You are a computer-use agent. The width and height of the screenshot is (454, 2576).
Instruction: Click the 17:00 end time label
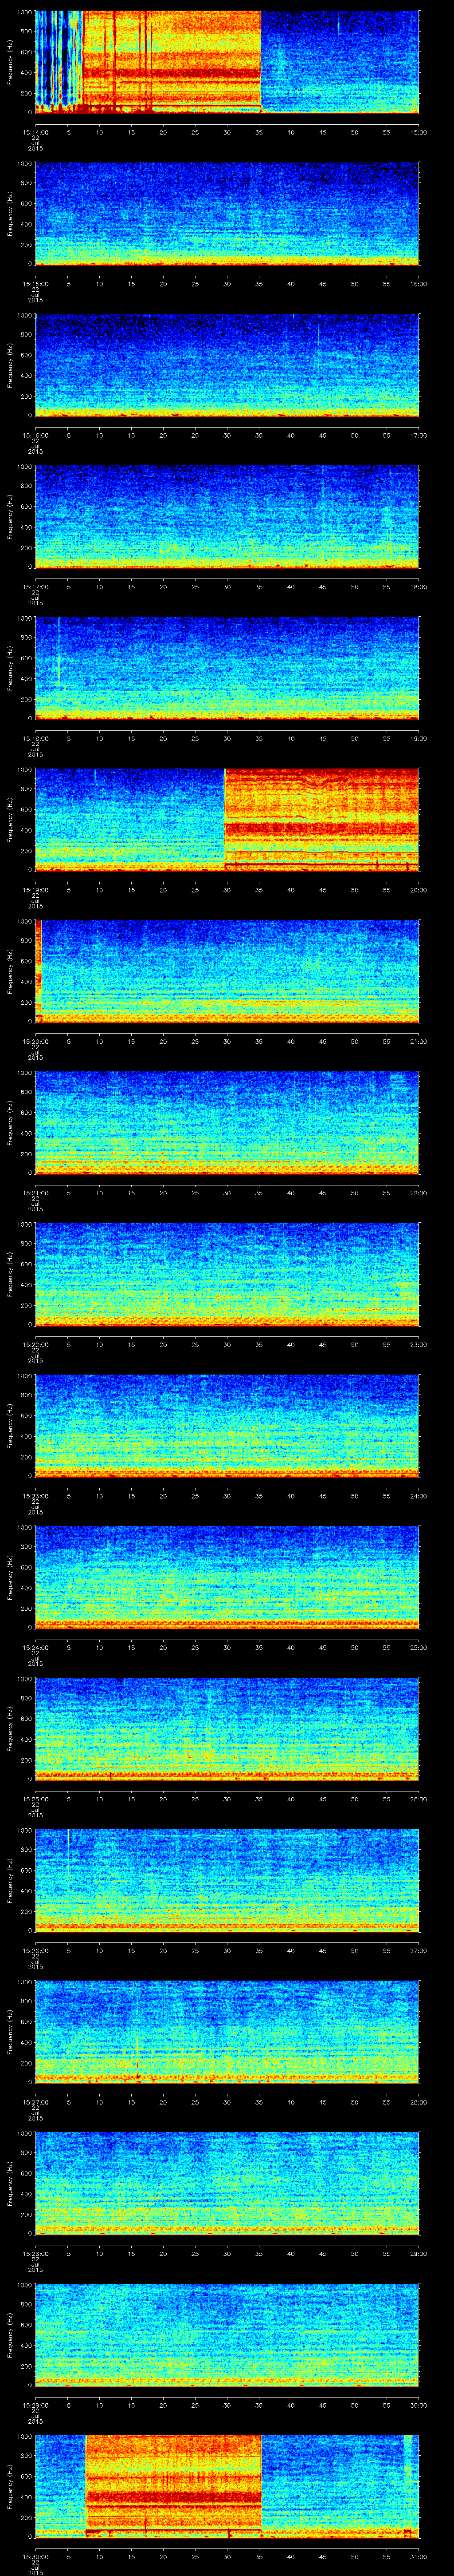tap(418, 435)
